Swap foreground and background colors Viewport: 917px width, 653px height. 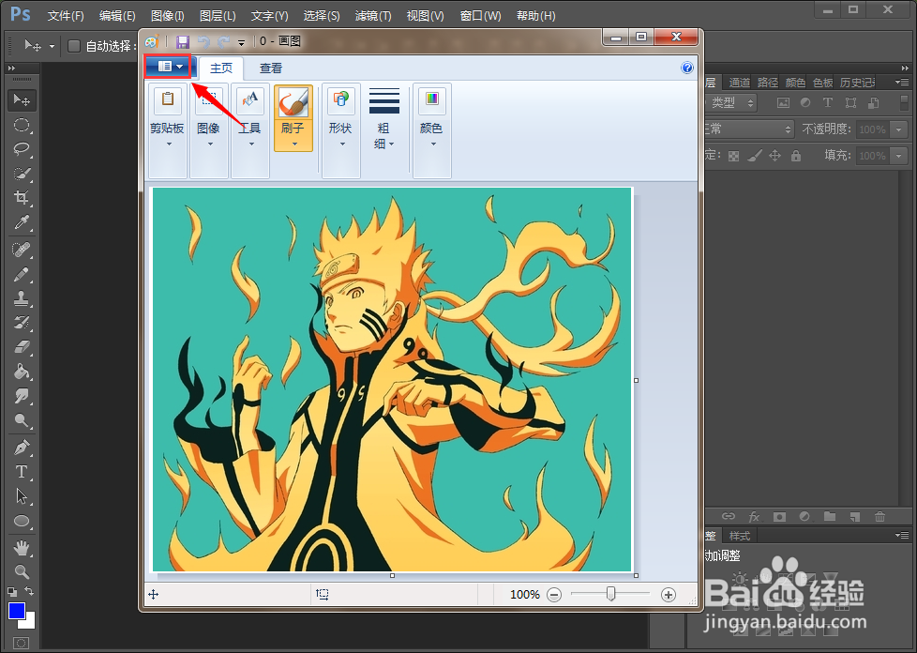[x=29, y=592]
